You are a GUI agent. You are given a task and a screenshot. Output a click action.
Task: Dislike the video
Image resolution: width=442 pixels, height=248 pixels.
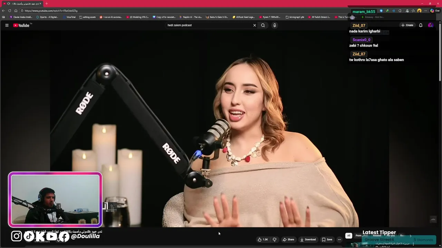(275, 239)
